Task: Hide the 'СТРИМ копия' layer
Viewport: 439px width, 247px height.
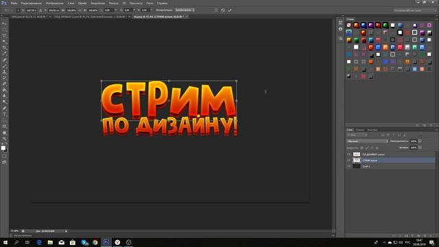Action: click(x=348, y=160)
